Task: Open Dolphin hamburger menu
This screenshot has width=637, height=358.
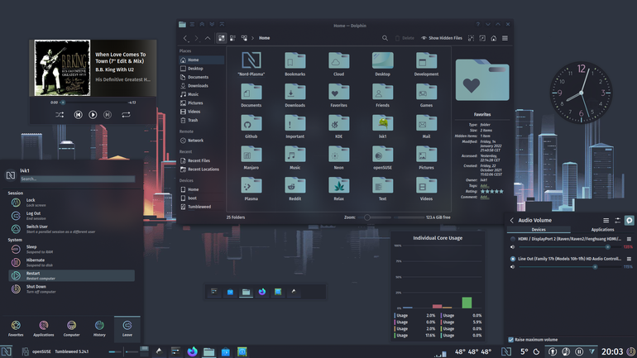Action: coord(505,38)
